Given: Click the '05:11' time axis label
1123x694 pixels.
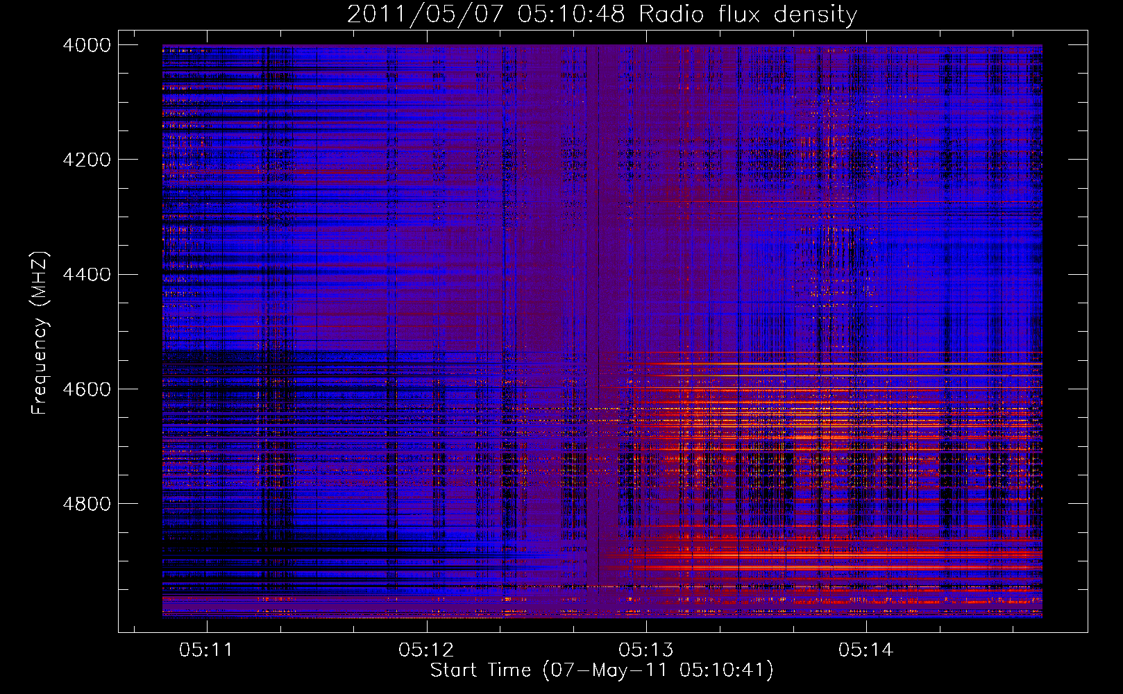Looking at the screenshot, I should [x=205, y=650].
